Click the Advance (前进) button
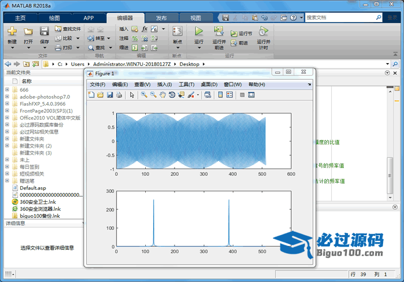404x282 pixels. tap(239, 43)
